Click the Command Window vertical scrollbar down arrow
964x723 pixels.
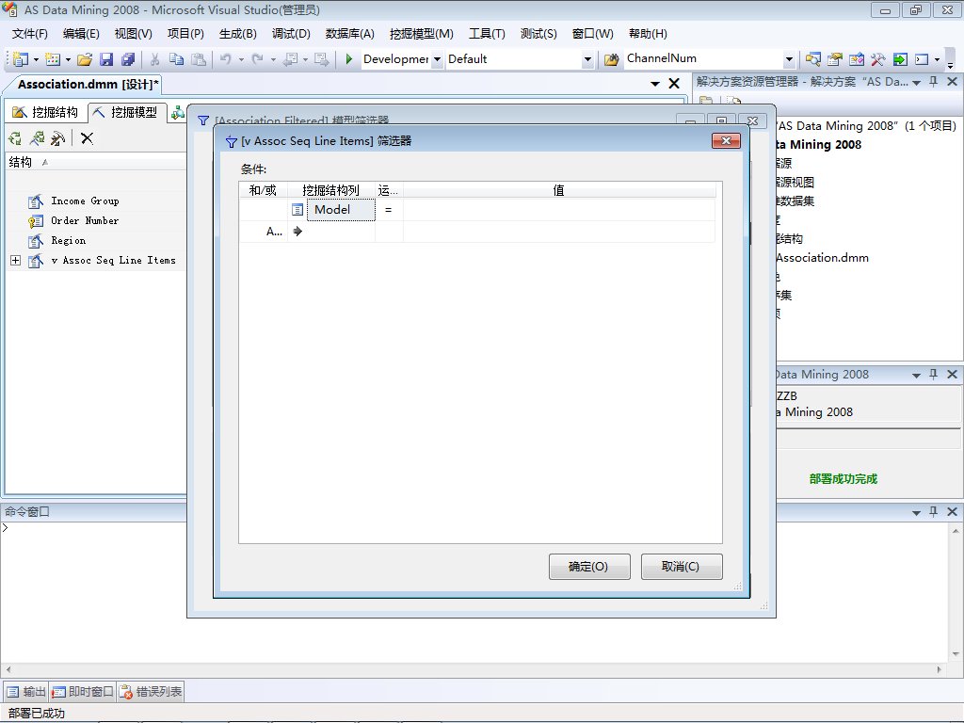pyautogui.click(x=956, y=654)
